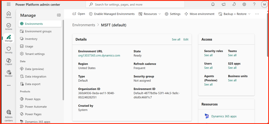Click the navigation pane scrollbar

click(x=63, y=60)
